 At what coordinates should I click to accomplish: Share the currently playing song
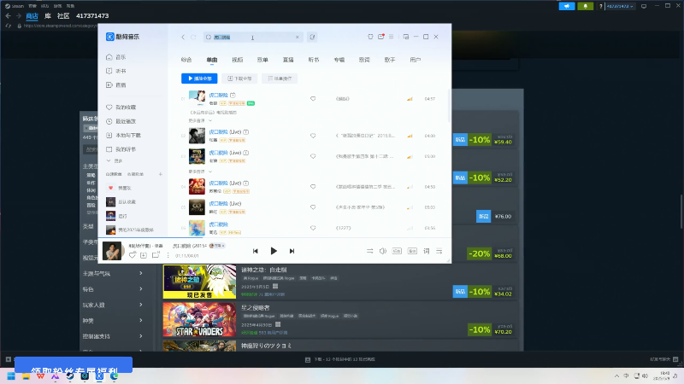tap(156, 255)
